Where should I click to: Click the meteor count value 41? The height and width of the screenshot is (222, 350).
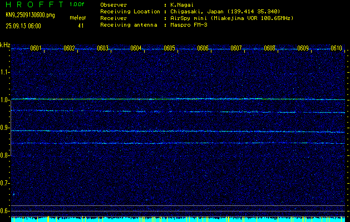pyautogui.click(x=81, y=26)
